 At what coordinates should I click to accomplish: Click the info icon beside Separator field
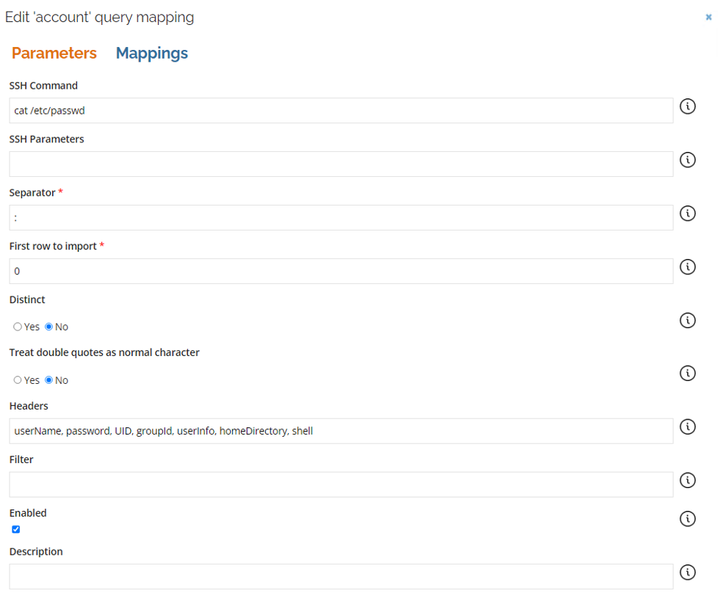688,214
